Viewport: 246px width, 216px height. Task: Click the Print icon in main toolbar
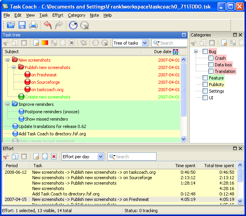(x=33, y=26)
